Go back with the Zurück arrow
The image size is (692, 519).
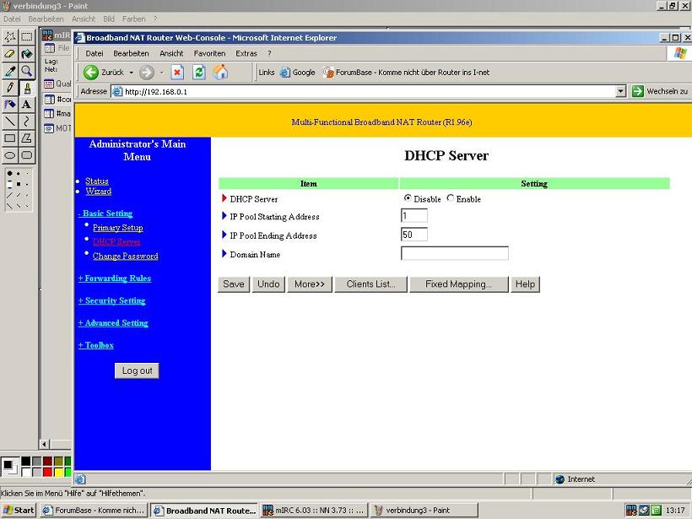point(104,73)
